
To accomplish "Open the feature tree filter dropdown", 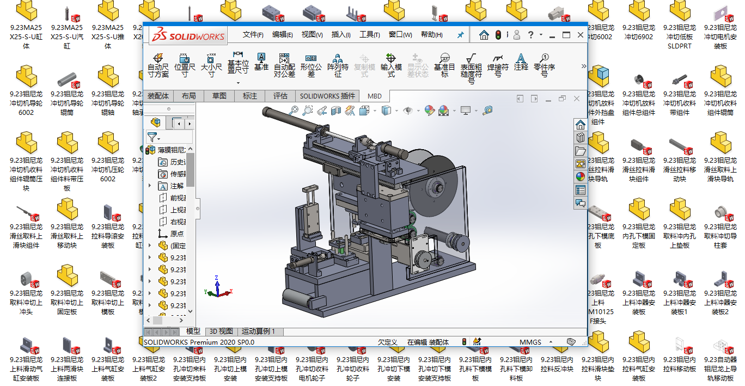I will point(154,138).
